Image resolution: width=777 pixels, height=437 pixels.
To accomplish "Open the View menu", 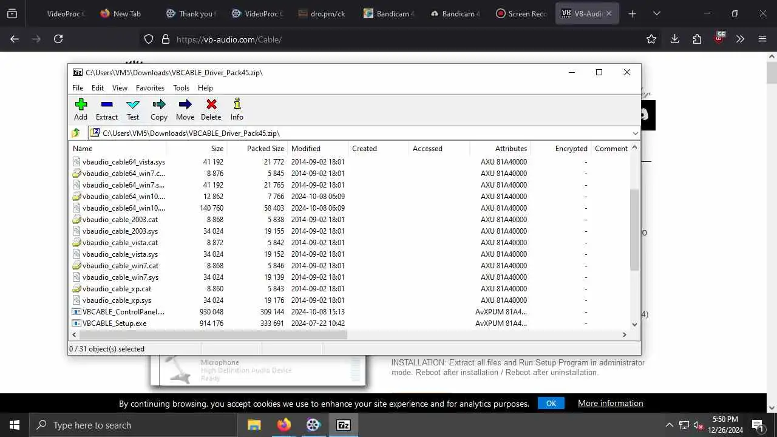I will (120, 88).
